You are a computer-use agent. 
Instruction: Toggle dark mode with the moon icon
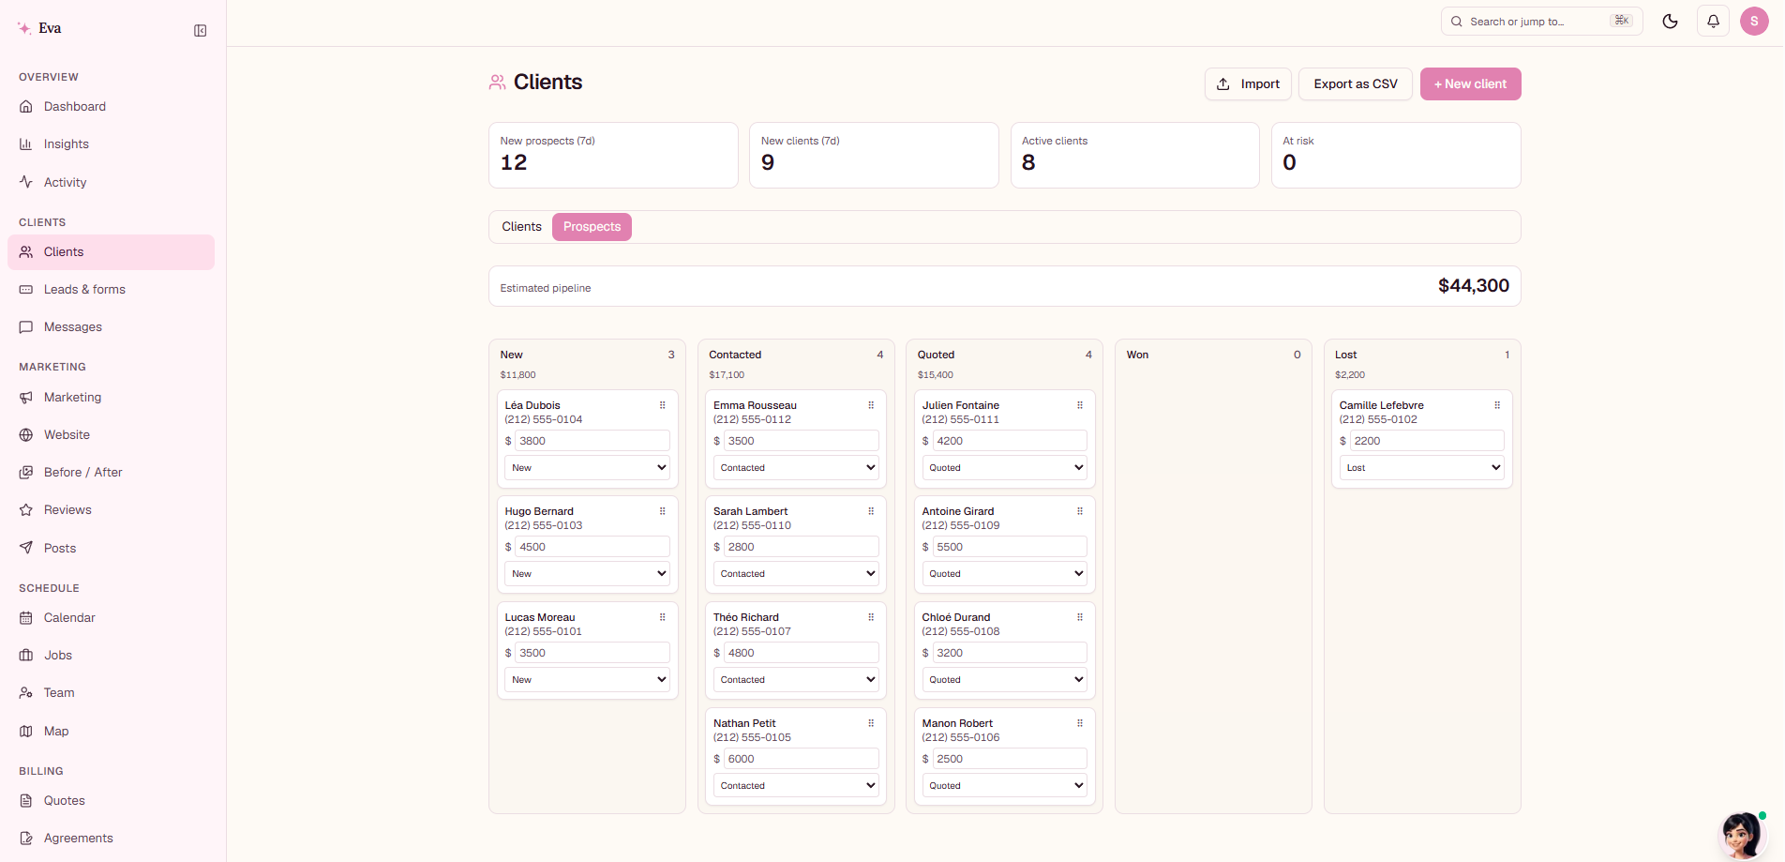point(1671,22)
